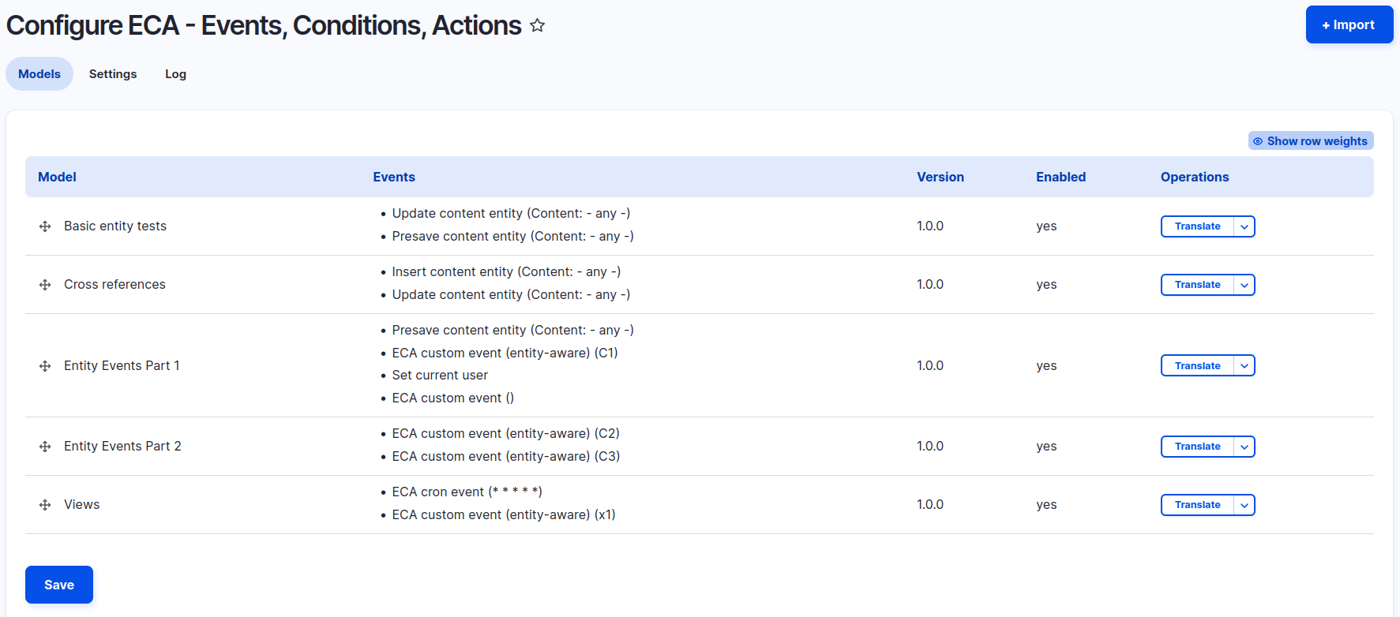Select 'Entity Events Part 1' model name
Image resolution: width=1400 pixels, height=617 pixels.
pyautogui.click(x=122, y=366)
